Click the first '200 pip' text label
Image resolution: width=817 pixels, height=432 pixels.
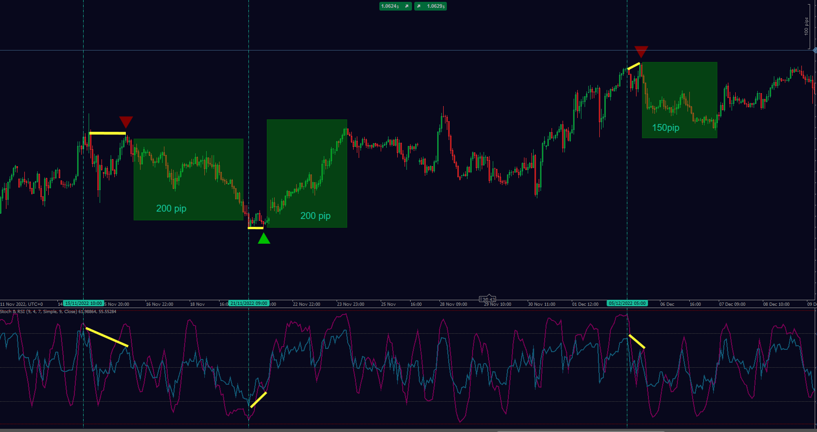tap(171, 208)
